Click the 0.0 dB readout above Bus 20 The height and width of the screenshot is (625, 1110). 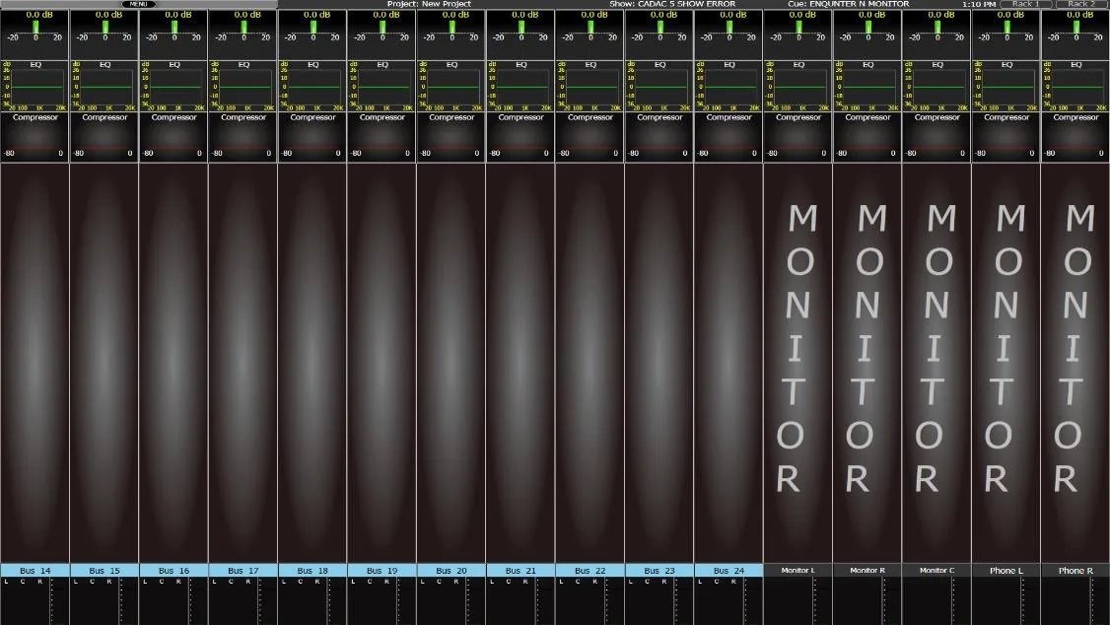[x=455, y=14]
